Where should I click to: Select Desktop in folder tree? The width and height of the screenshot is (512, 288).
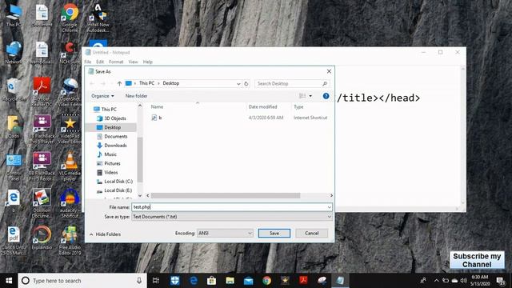tap(112, 127)
